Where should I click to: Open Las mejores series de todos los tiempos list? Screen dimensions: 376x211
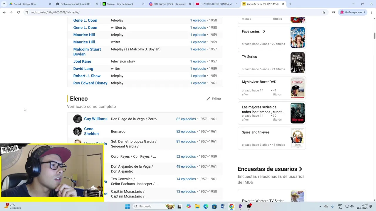coord(263,109)
